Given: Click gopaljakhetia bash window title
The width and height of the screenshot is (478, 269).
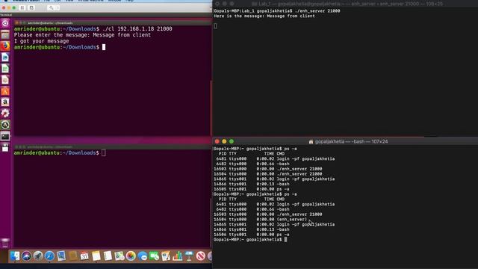Looking at the screenshot, I should pos(351,141).
